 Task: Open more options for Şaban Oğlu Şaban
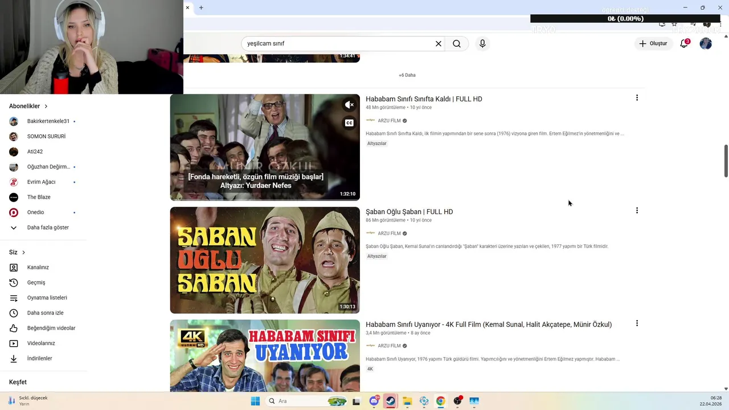point(637,211)
